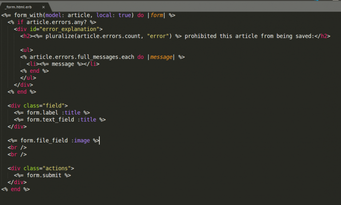
Task: Click ':title' on the form.label line
Action: click(71, 113)
